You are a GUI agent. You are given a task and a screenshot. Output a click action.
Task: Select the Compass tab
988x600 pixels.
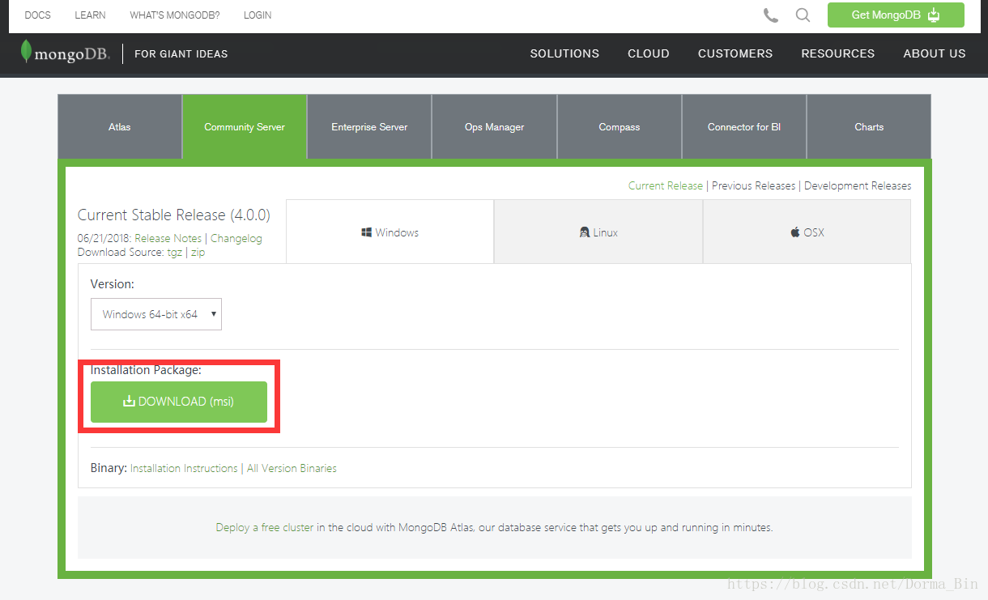[619, 126]
